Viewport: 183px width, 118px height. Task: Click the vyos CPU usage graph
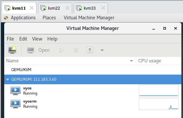click(159, 91)
